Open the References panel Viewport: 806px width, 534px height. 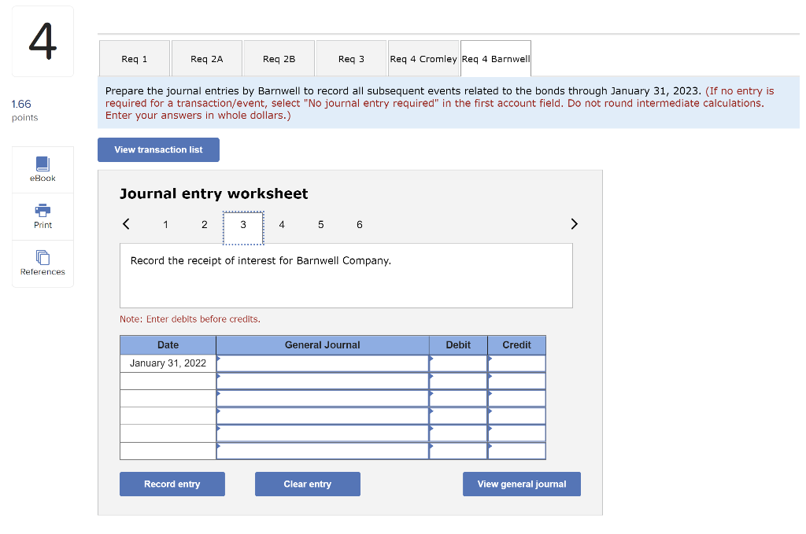[x=43, y=264]
